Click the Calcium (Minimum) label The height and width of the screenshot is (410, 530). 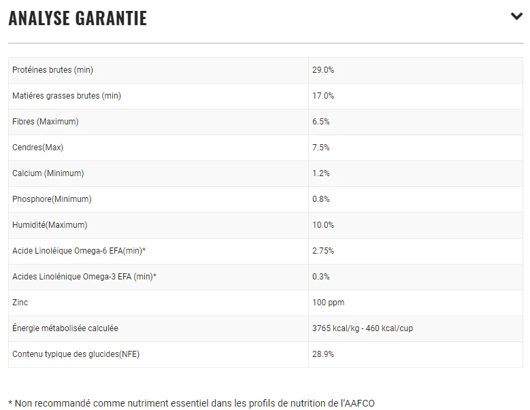pos(48,173)
